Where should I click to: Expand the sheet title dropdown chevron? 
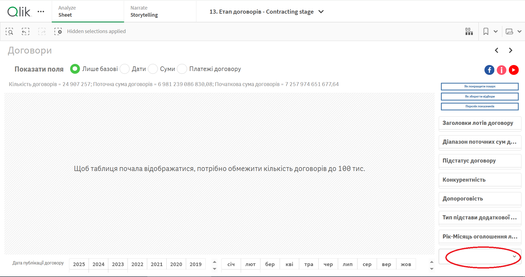[321, 12]
